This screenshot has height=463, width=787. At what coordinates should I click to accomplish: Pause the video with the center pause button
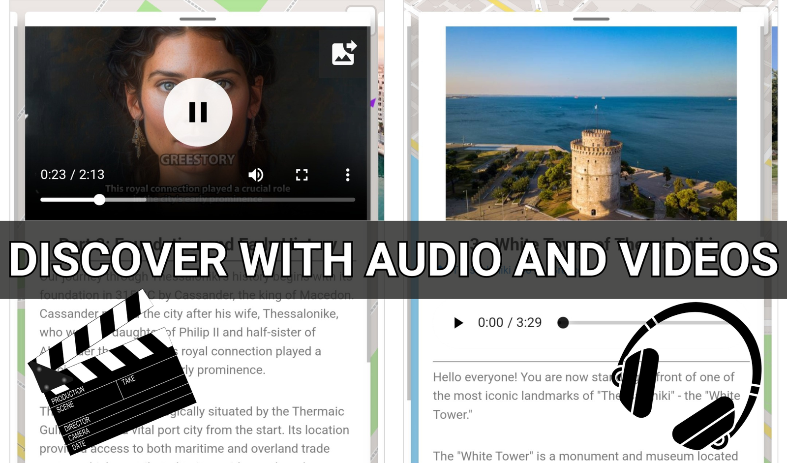tap(198, 112)
